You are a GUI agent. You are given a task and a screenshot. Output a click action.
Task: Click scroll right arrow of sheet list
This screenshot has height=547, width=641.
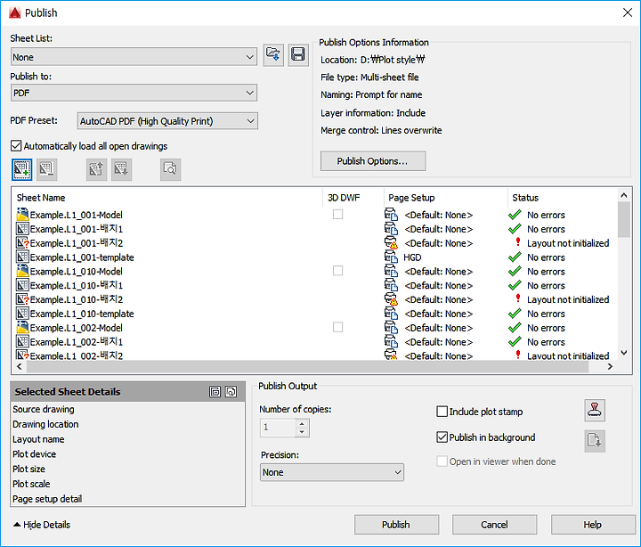pos(610,366)
